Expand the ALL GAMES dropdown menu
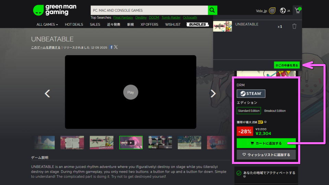The width and height of the screenshot is (329, 185). 47,25
